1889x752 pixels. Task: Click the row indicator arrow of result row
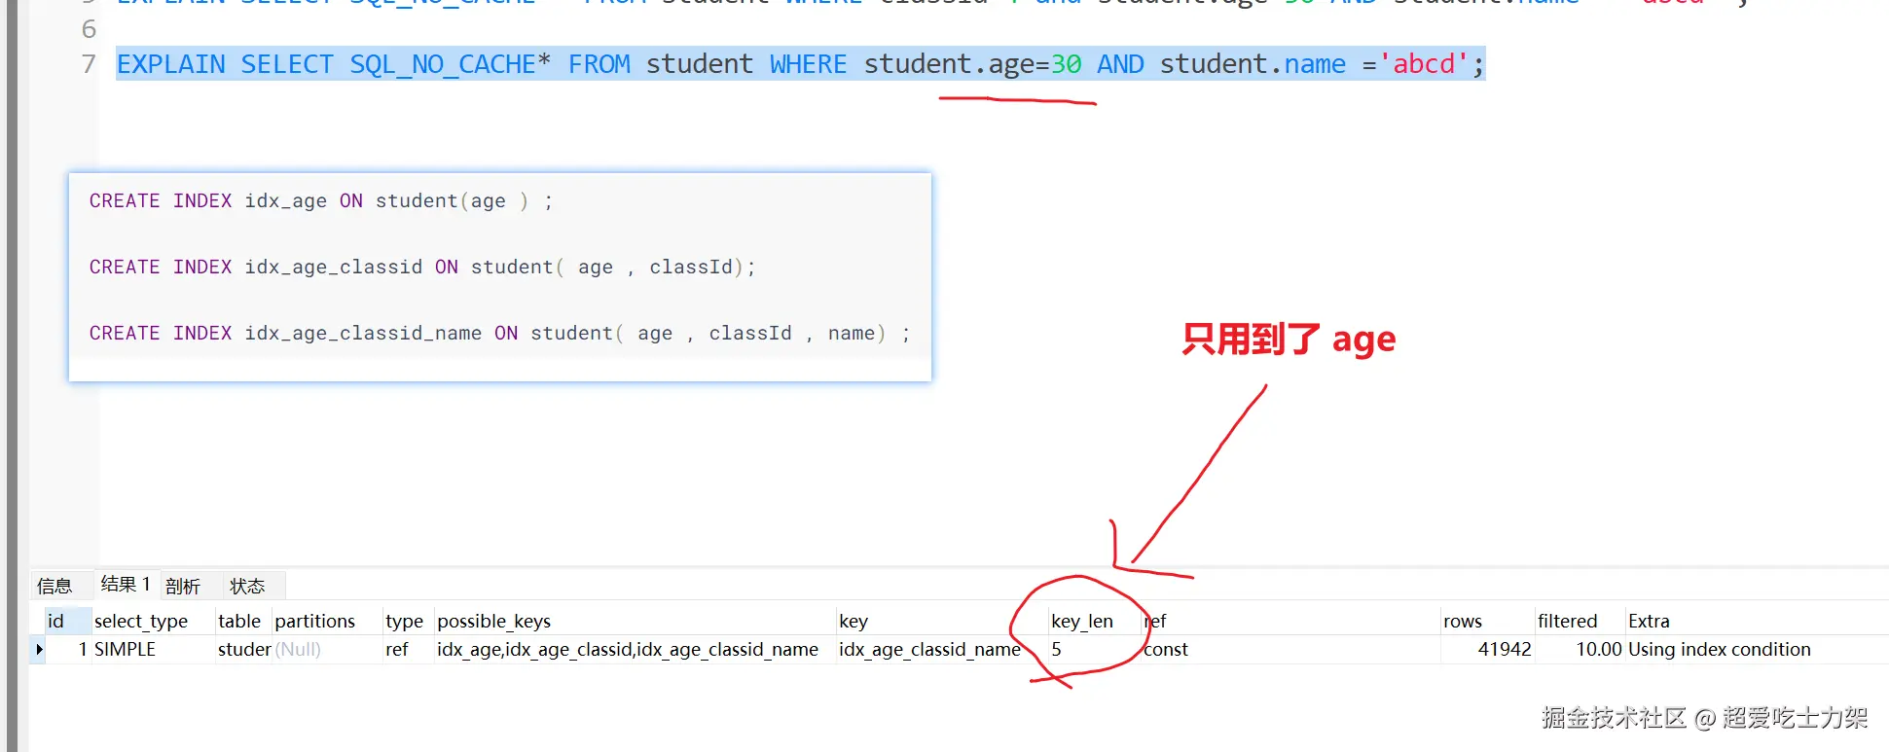tap(39, 649)
